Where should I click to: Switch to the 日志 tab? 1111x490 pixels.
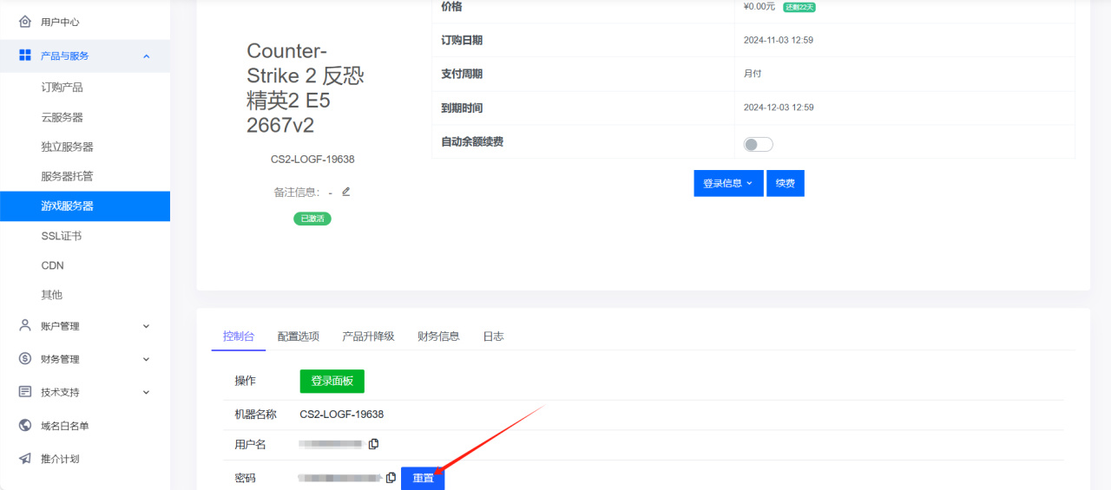click(493, 336)
